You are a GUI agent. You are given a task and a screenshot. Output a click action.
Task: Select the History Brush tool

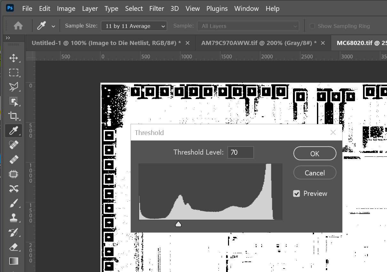point(13,232)
